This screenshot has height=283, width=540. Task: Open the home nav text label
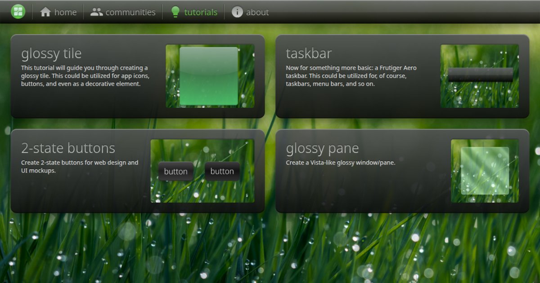click(x=66, y=13)
